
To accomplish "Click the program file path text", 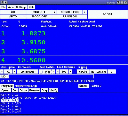I will pos(26,86).
